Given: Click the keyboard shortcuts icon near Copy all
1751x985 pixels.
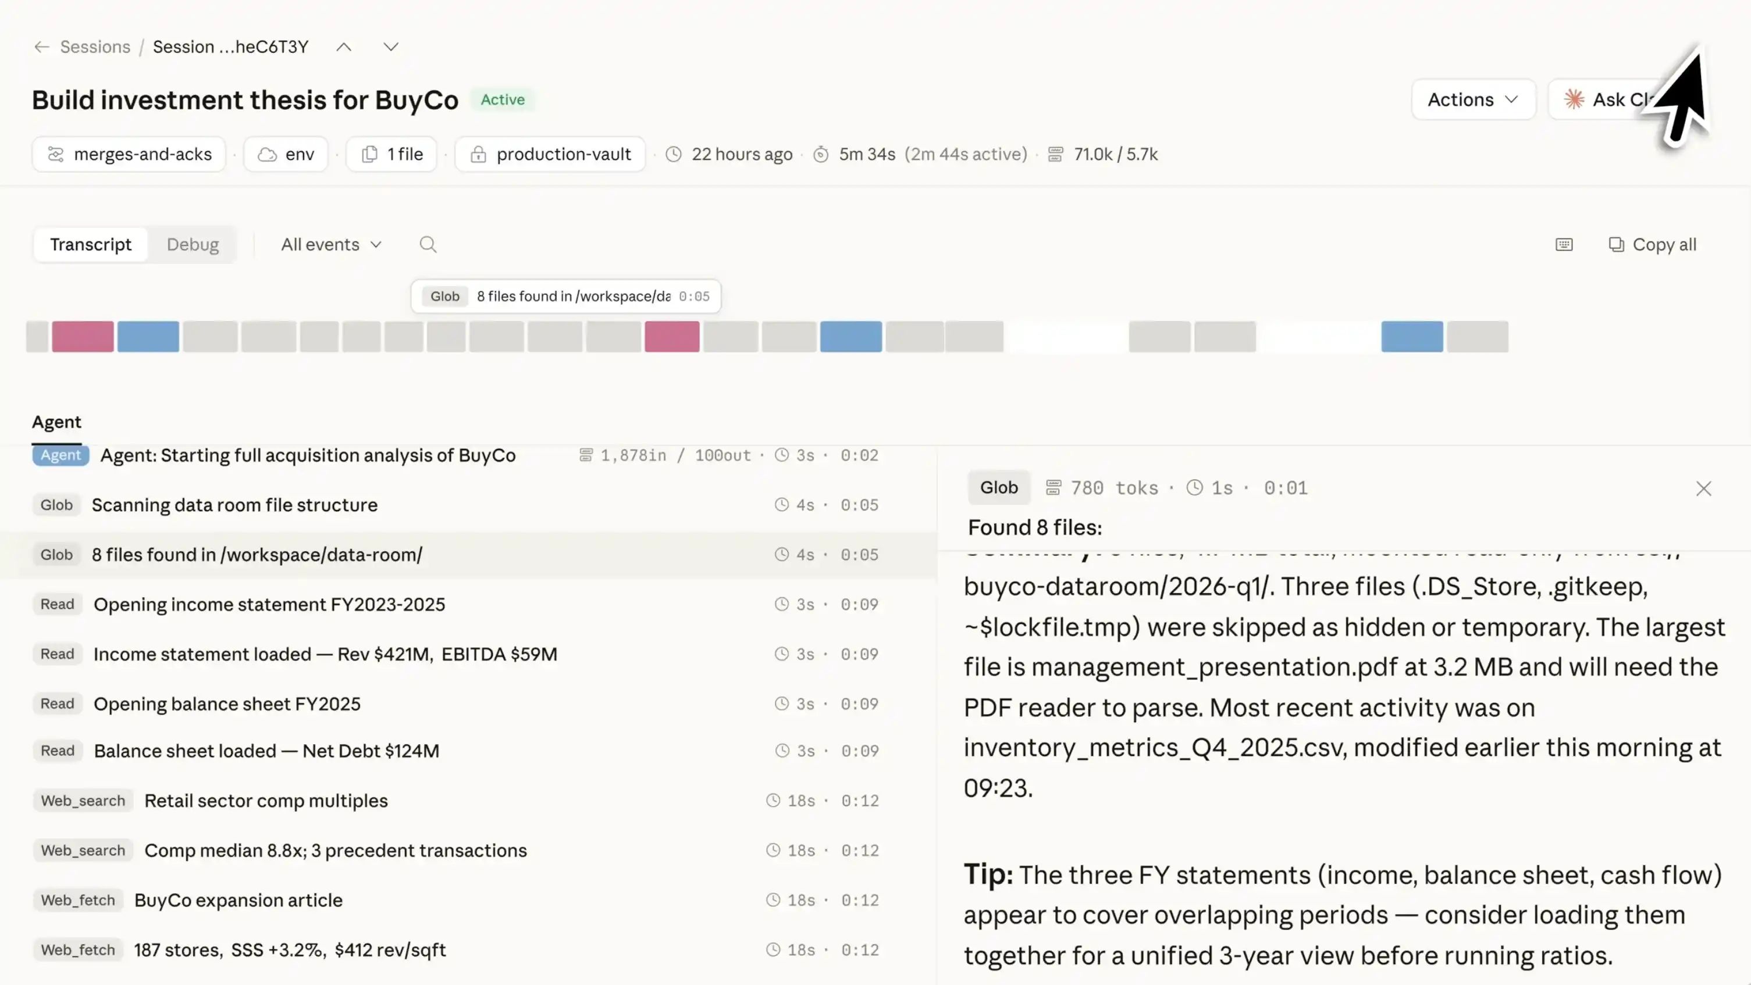Looking at the screenshot, I should click(x=1564, y=245).
